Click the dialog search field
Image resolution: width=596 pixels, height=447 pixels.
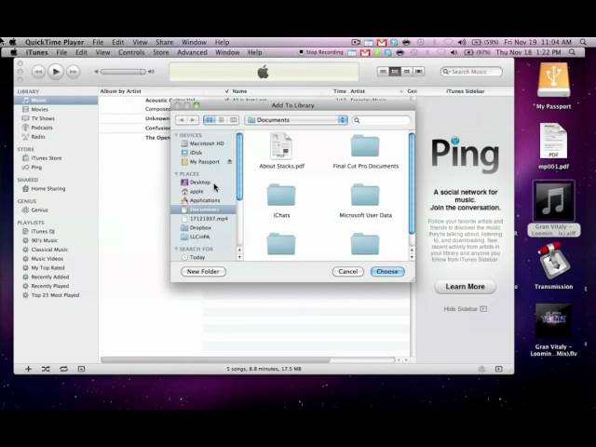[x=381, y=120]
